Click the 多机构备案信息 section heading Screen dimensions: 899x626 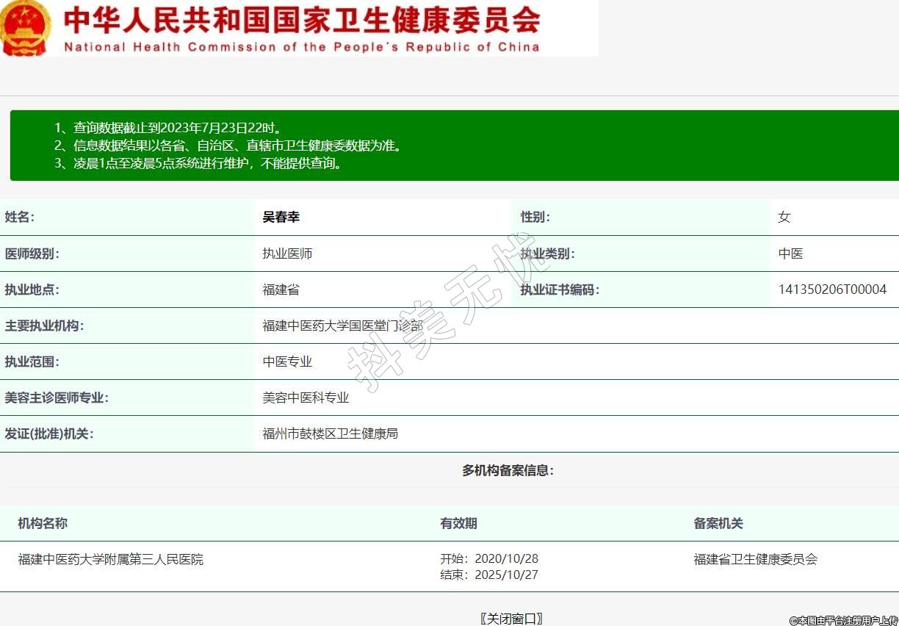508,470
